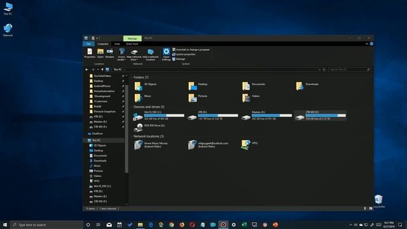Switch to the View ribbon tab
This screenshot has height=229, width=407.
tap(117, 44)
